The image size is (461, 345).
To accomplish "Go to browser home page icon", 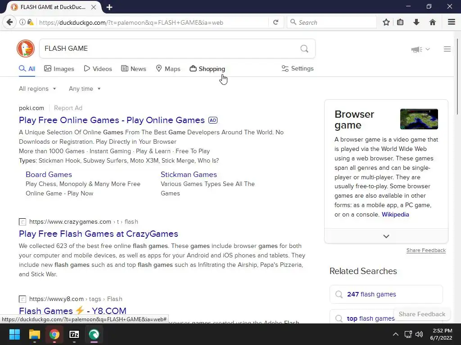I will click(x=432, y=22).
